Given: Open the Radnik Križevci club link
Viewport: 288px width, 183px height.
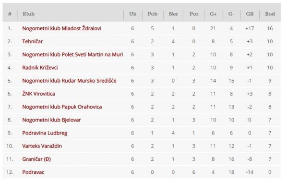Looking at the screenshot, I should 40,67.
